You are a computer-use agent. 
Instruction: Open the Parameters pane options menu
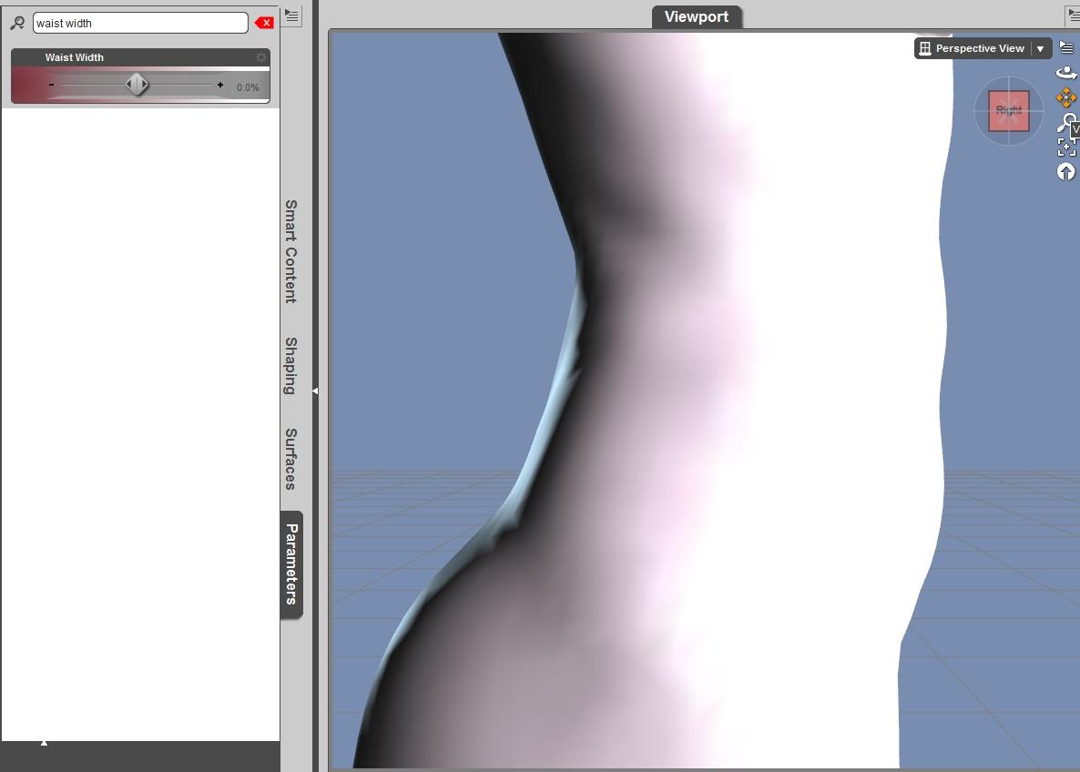point(292,15)
